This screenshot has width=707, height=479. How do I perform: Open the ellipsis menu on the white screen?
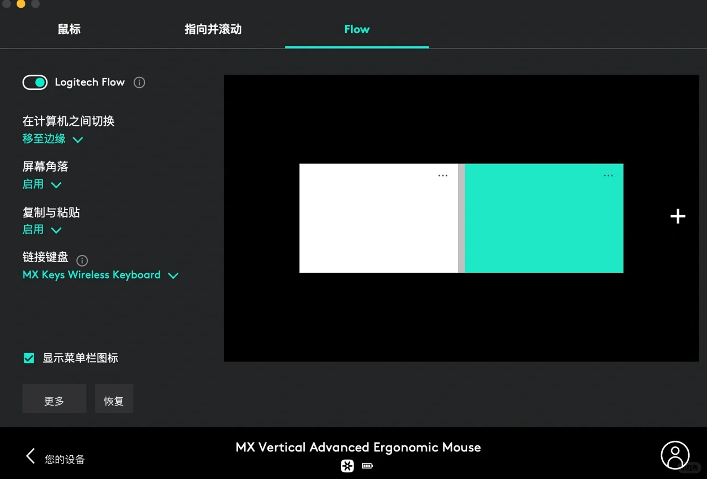click(x=442, y=175)
